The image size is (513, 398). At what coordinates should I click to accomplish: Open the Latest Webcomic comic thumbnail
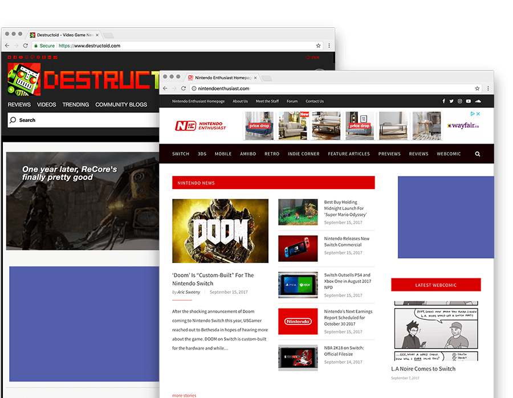436,330
